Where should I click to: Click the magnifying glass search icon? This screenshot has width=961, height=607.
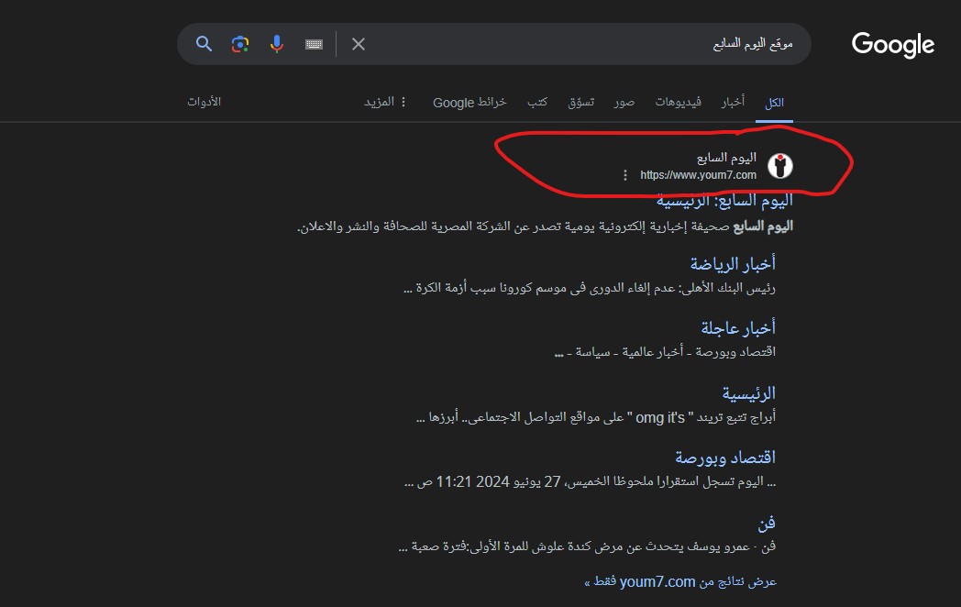[204, 44]
